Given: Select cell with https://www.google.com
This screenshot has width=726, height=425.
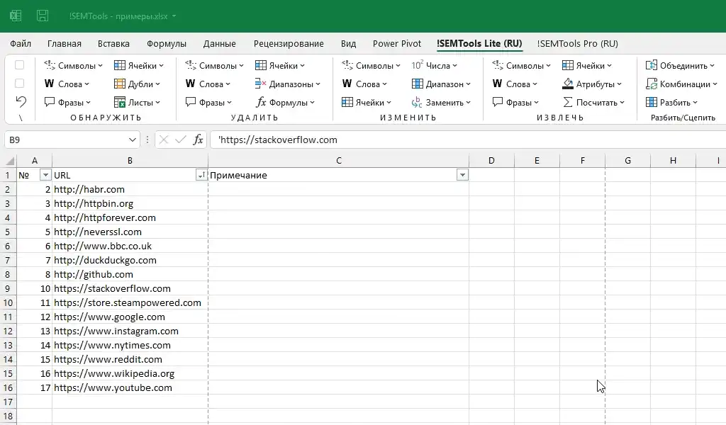Looking at the screenshot, I should click(130, 317).
